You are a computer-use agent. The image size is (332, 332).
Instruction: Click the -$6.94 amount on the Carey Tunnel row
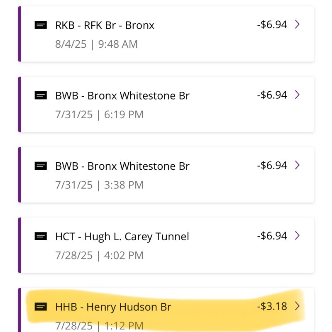(272, 236)
